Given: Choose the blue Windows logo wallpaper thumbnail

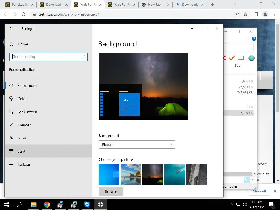Looking at the screenshot, I should click(109, 174).
